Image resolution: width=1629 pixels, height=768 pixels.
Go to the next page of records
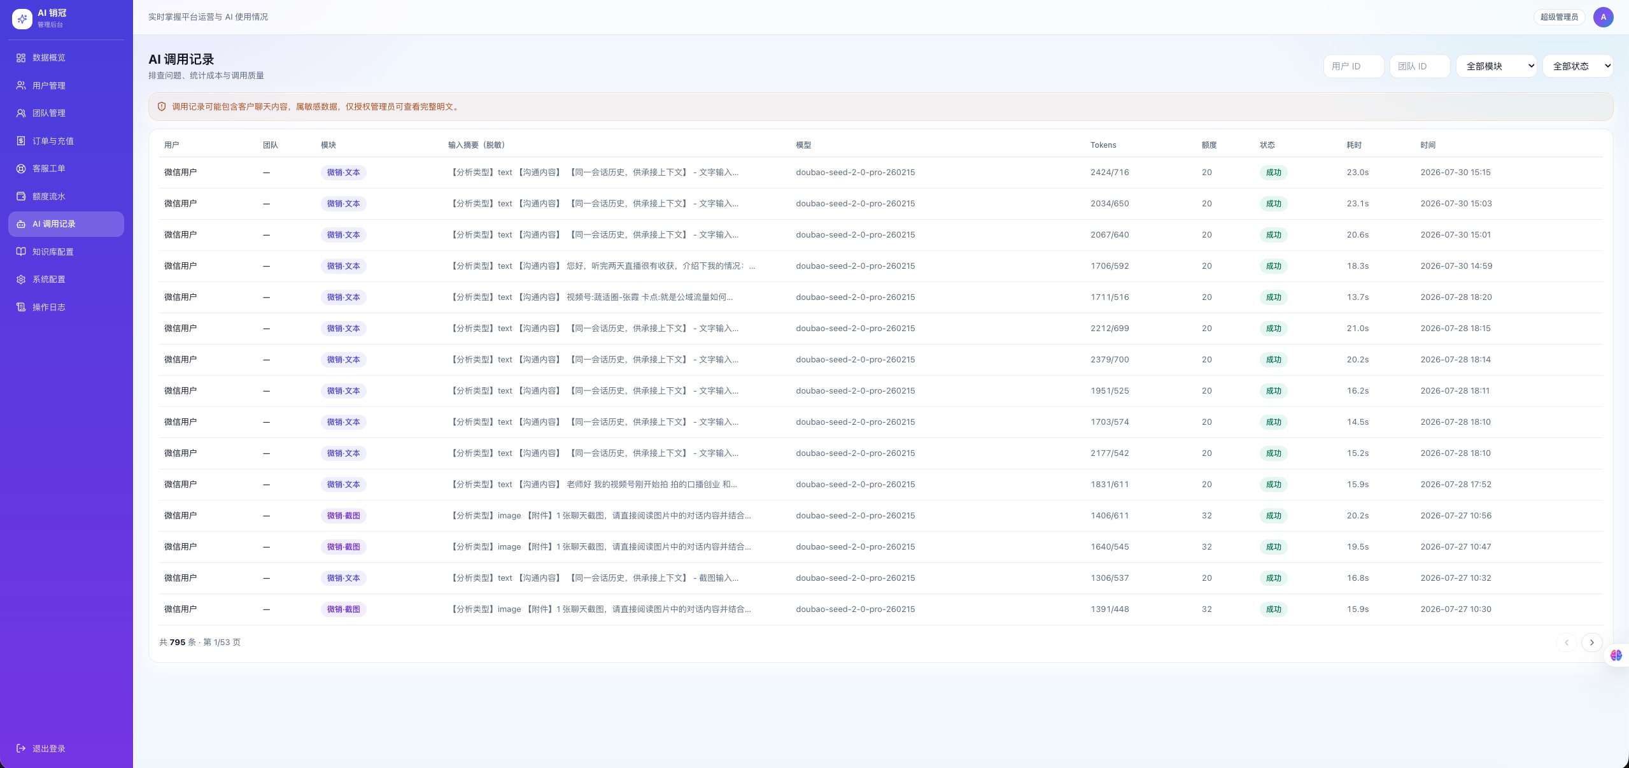coord(1591,643)
